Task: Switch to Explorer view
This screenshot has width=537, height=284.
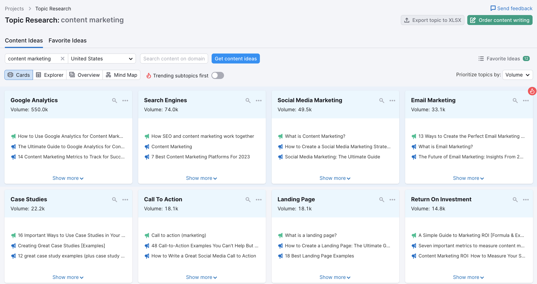Action: (49, 75)
